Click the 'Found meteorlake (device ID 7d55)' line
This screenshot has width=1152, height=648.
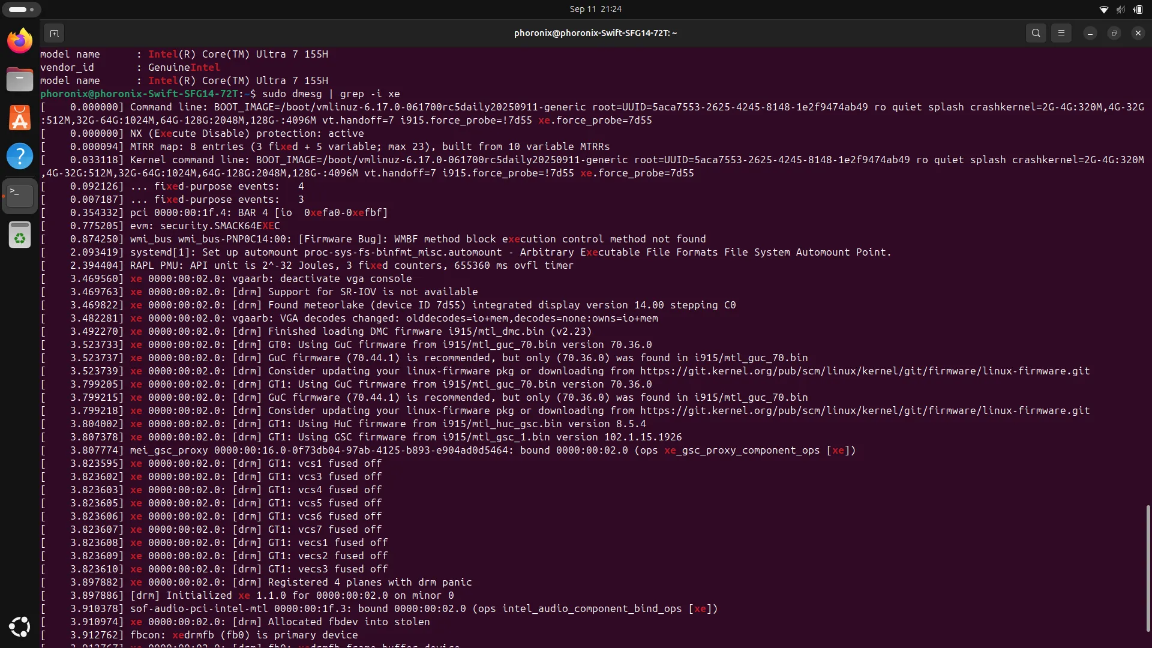click(388, 305)
